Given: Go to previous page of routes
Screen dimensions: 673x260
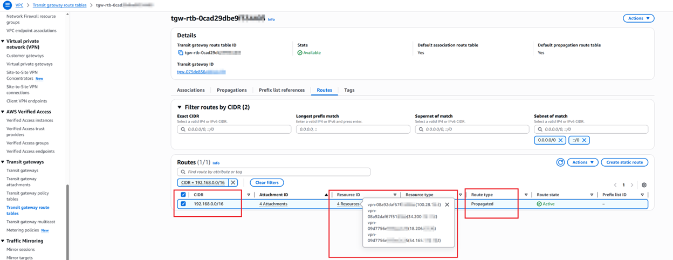Looking at the screenshot, I should [615, 185].
